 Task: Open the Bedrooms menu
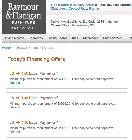click(36, 38)
